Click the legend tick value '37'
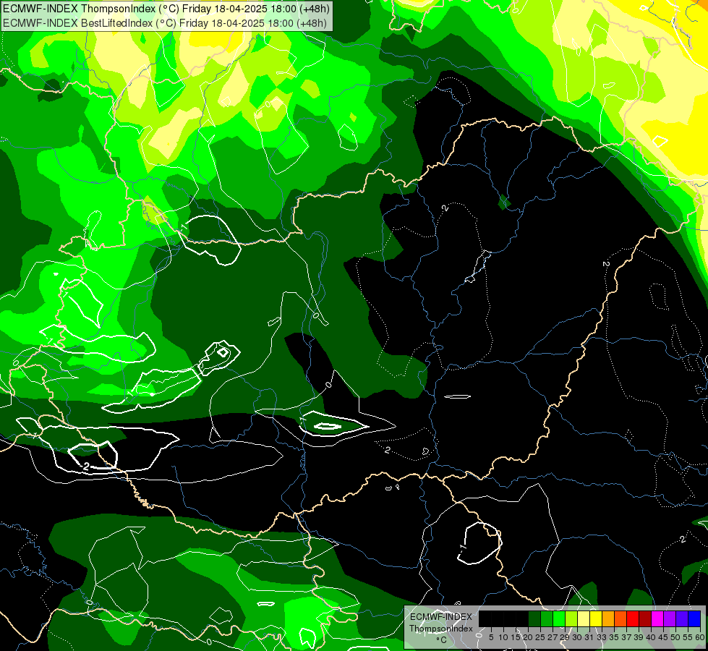 click(627, 637)
